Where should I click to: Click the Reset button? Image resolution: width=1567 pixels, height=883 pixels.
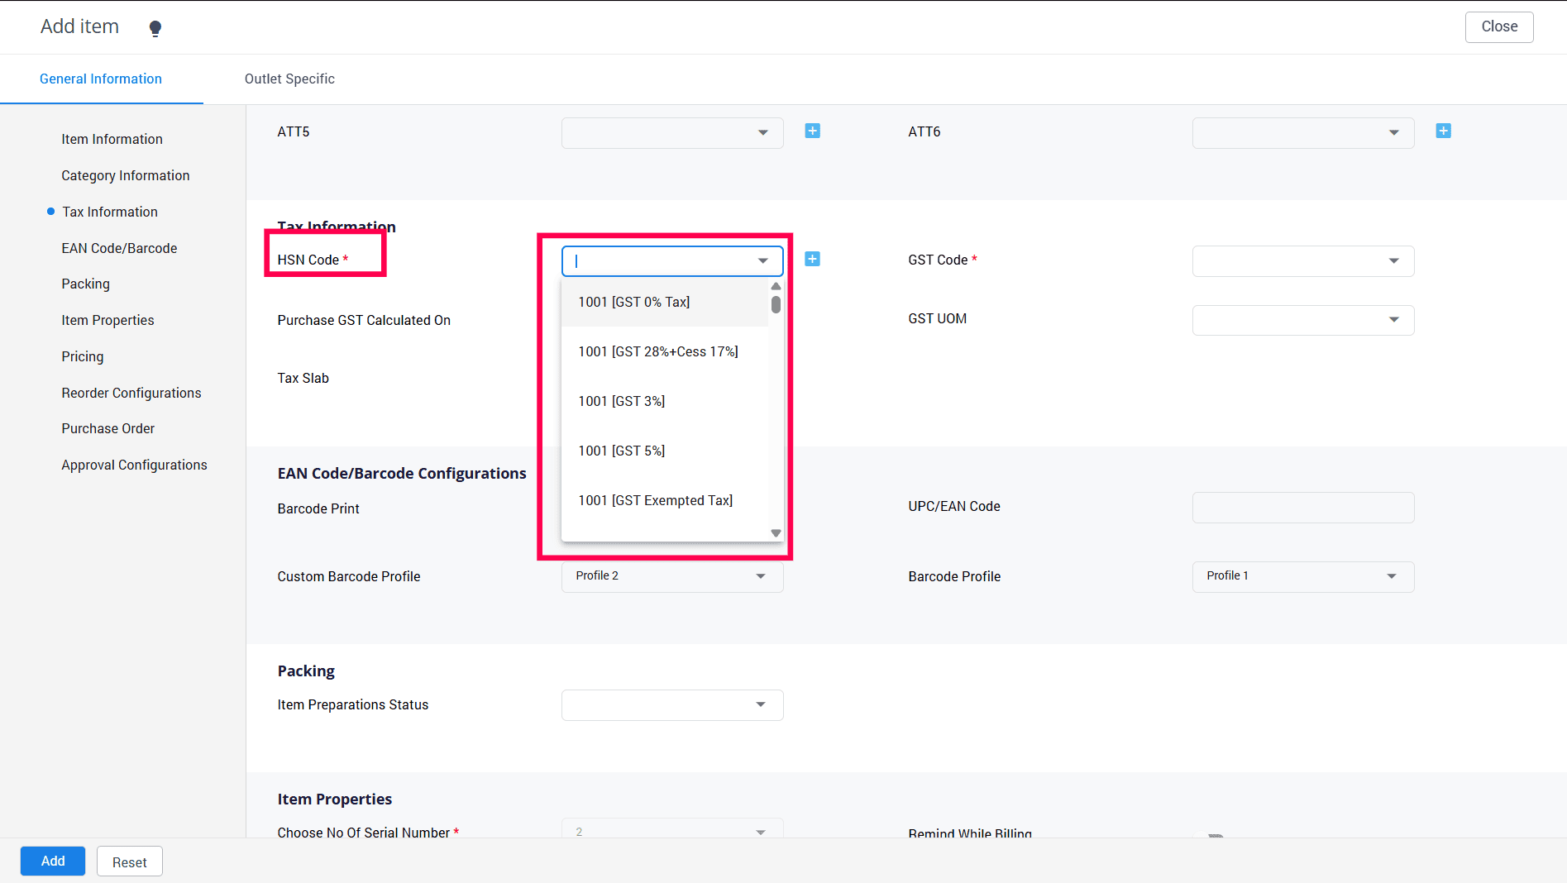click(129, 862)
